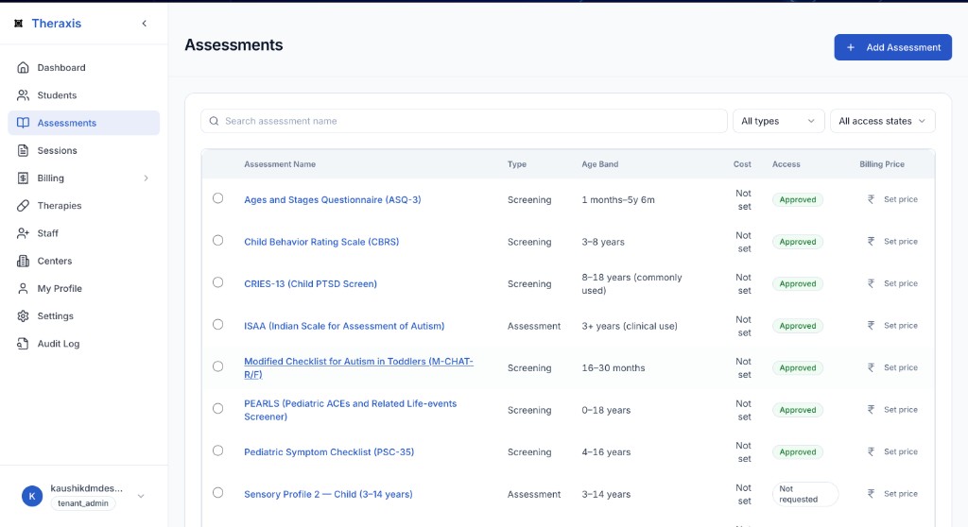Select the PEARLS radio button
The image size is (968, 527).
click(218, 408)
